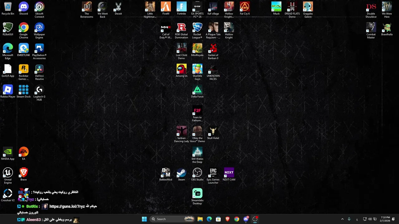
Task: Select the Ubisoft Connect shortcut
Action: 39,10
